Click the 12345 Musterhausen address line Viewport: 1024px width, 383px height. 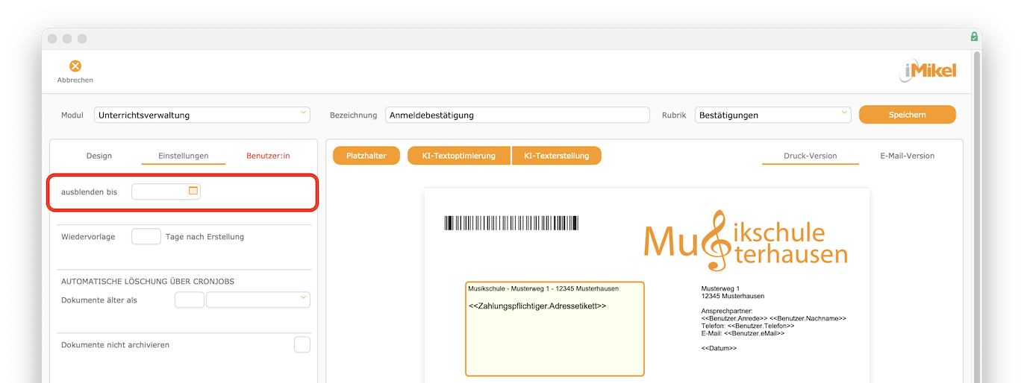pos(733,296)
